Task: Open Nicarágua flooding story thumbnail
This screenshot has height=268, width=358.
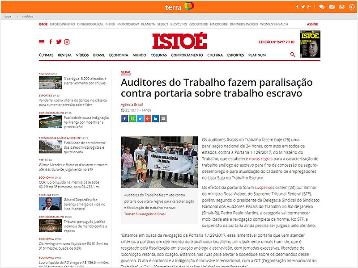Action: click(50, 83)
